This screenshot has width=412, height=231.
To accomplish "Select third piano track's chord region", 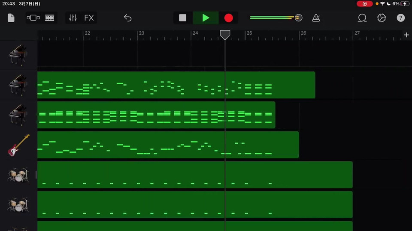I will (156, 115).
